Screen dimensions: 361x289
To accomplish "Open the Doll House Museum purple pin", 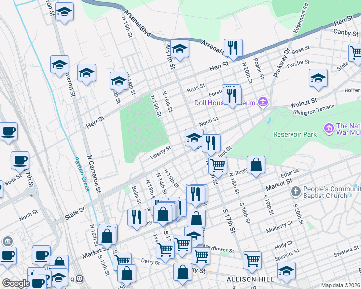I will click(263, 102).
